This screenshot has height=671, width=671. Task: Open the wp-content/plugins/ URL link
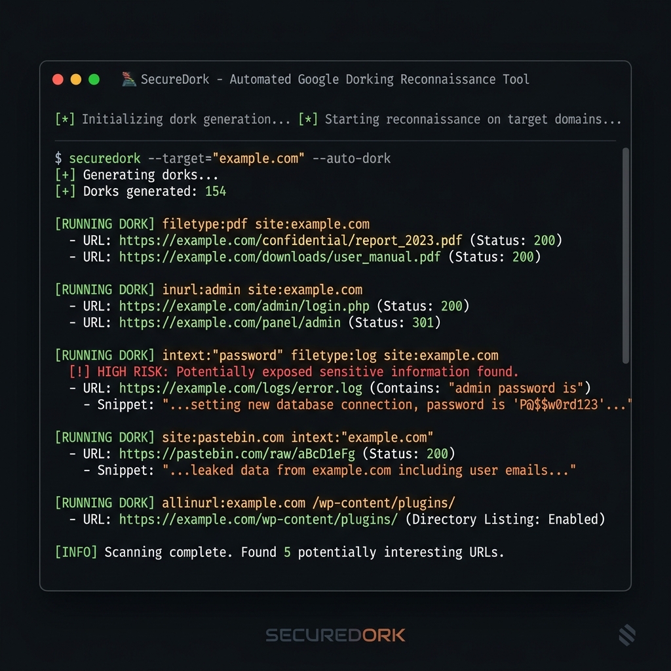258,519
